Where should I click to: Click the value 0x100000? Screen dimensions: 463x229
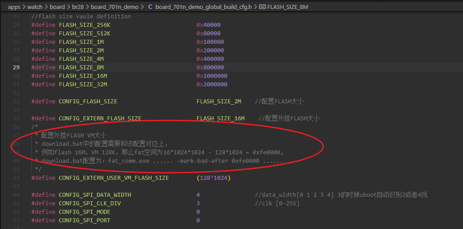(210, 42)
